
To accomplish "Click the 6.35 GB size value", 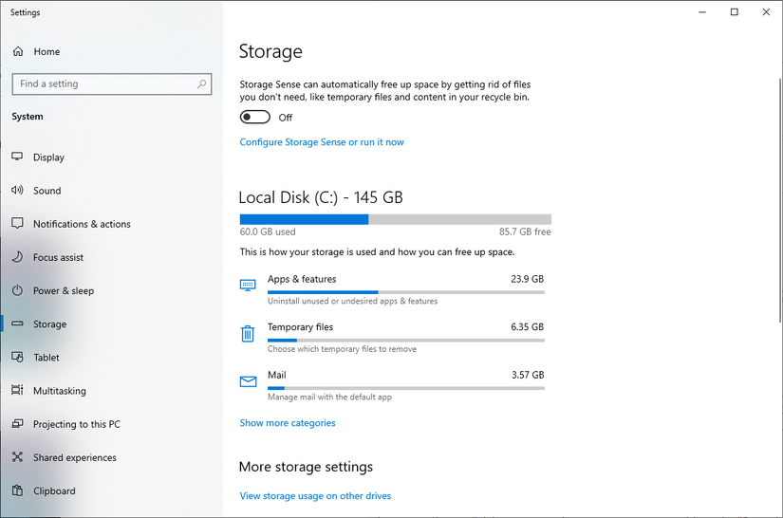I will [528, 327].
